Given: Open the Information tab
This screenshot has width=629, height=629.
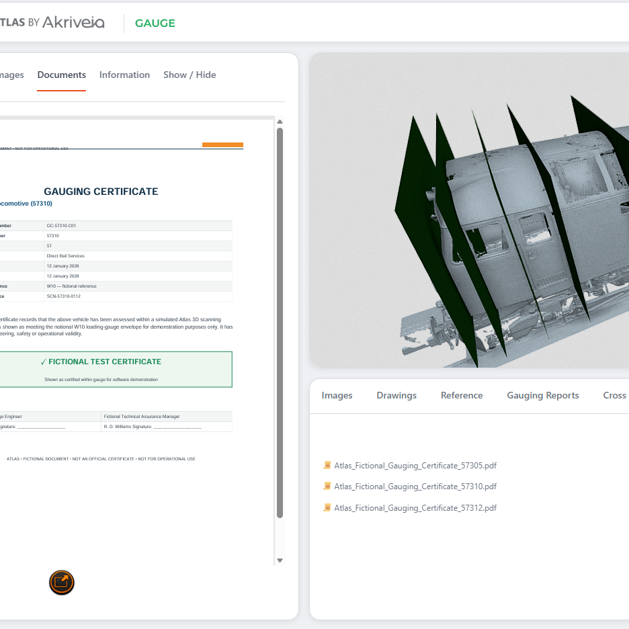Looking at the screenshot, I should [124, 75].
